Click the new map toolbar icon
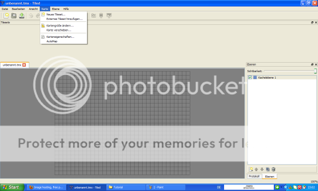 coord(6,15)
